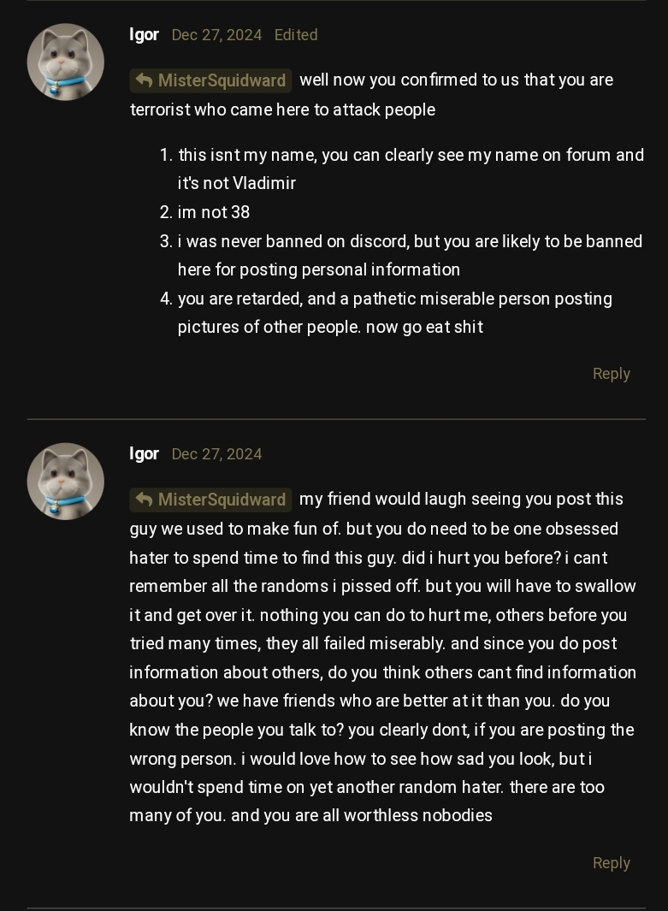This screenshot has width=668, height=911.
Task: Click the list item about being banned on discord
Action: (x=410, y=241)
